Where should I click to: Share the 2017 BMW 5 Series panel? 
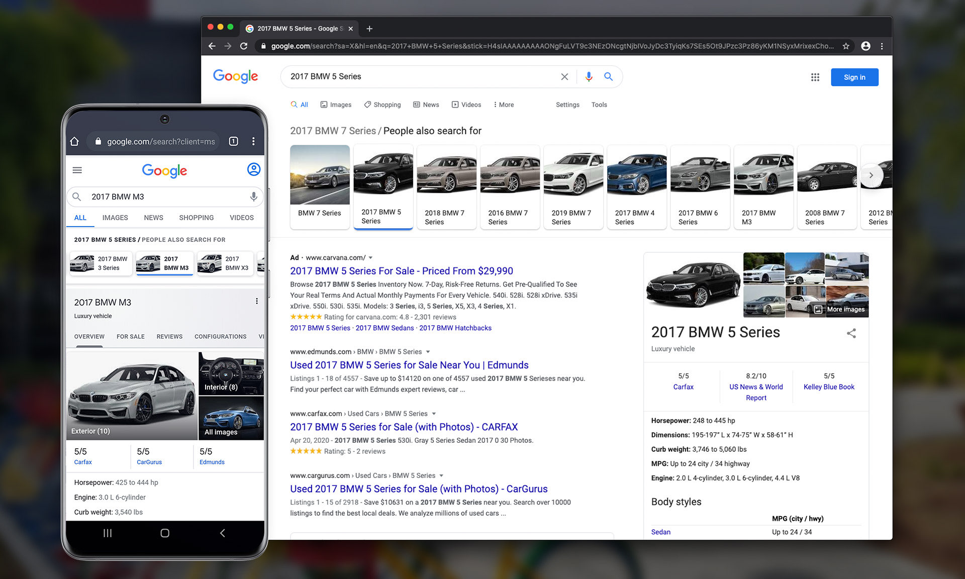[851, 333]
